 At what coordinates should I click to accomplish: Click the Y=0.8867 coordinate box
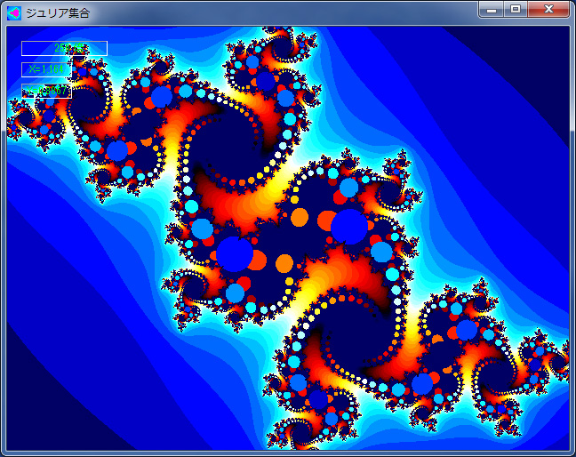coord(46,91)
